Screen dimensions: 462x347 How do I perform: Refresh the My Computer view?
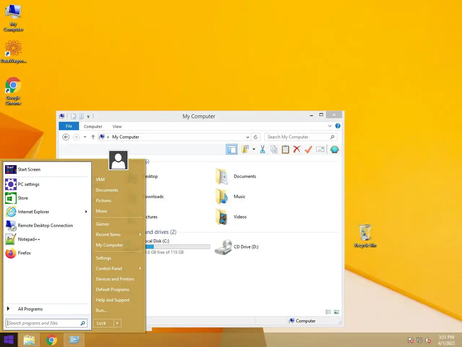pyautogui.click(x=256, y=137)
